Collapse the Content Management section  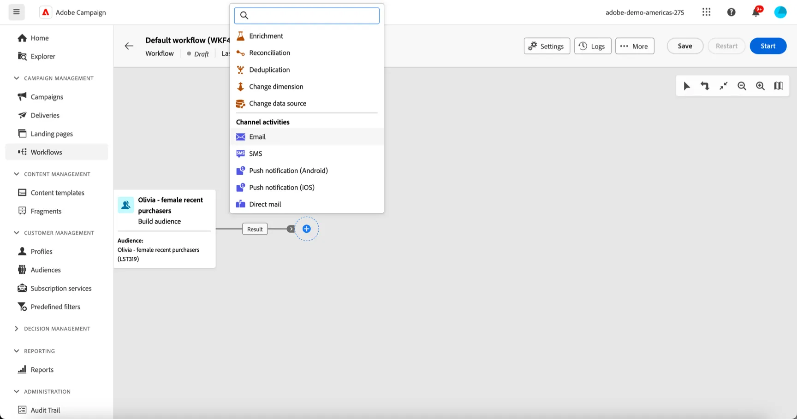17,174
